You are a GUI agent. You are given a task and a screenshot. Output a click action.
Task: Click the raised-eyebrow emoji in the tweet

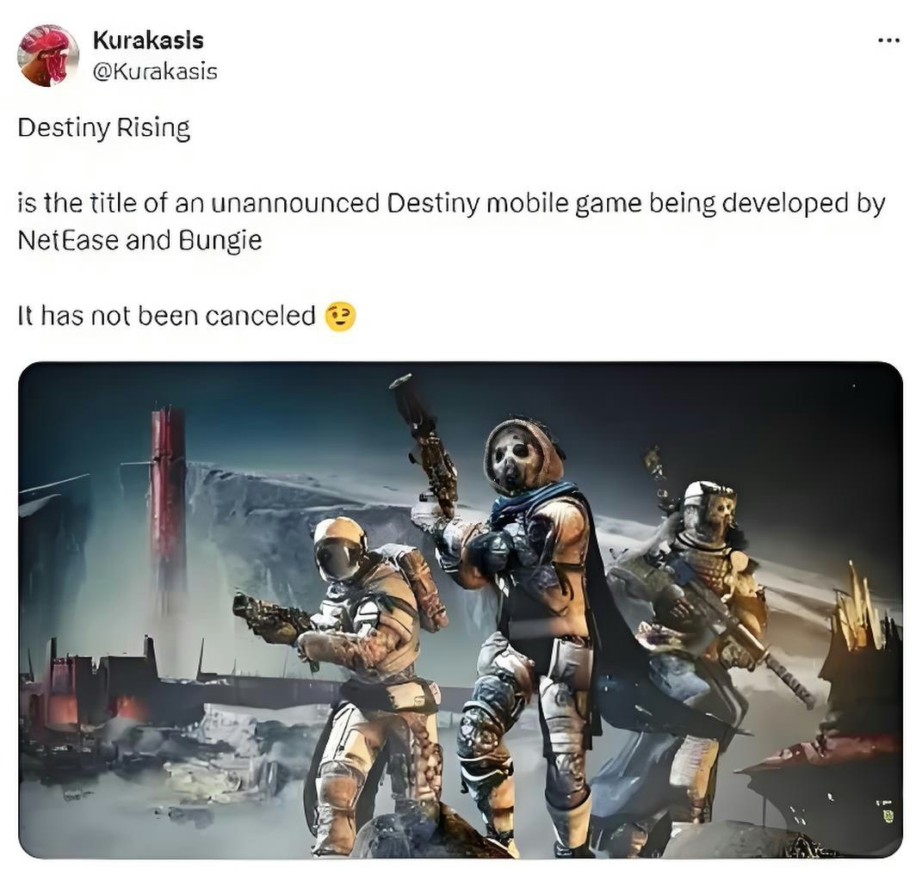click(x=341, y=317)
